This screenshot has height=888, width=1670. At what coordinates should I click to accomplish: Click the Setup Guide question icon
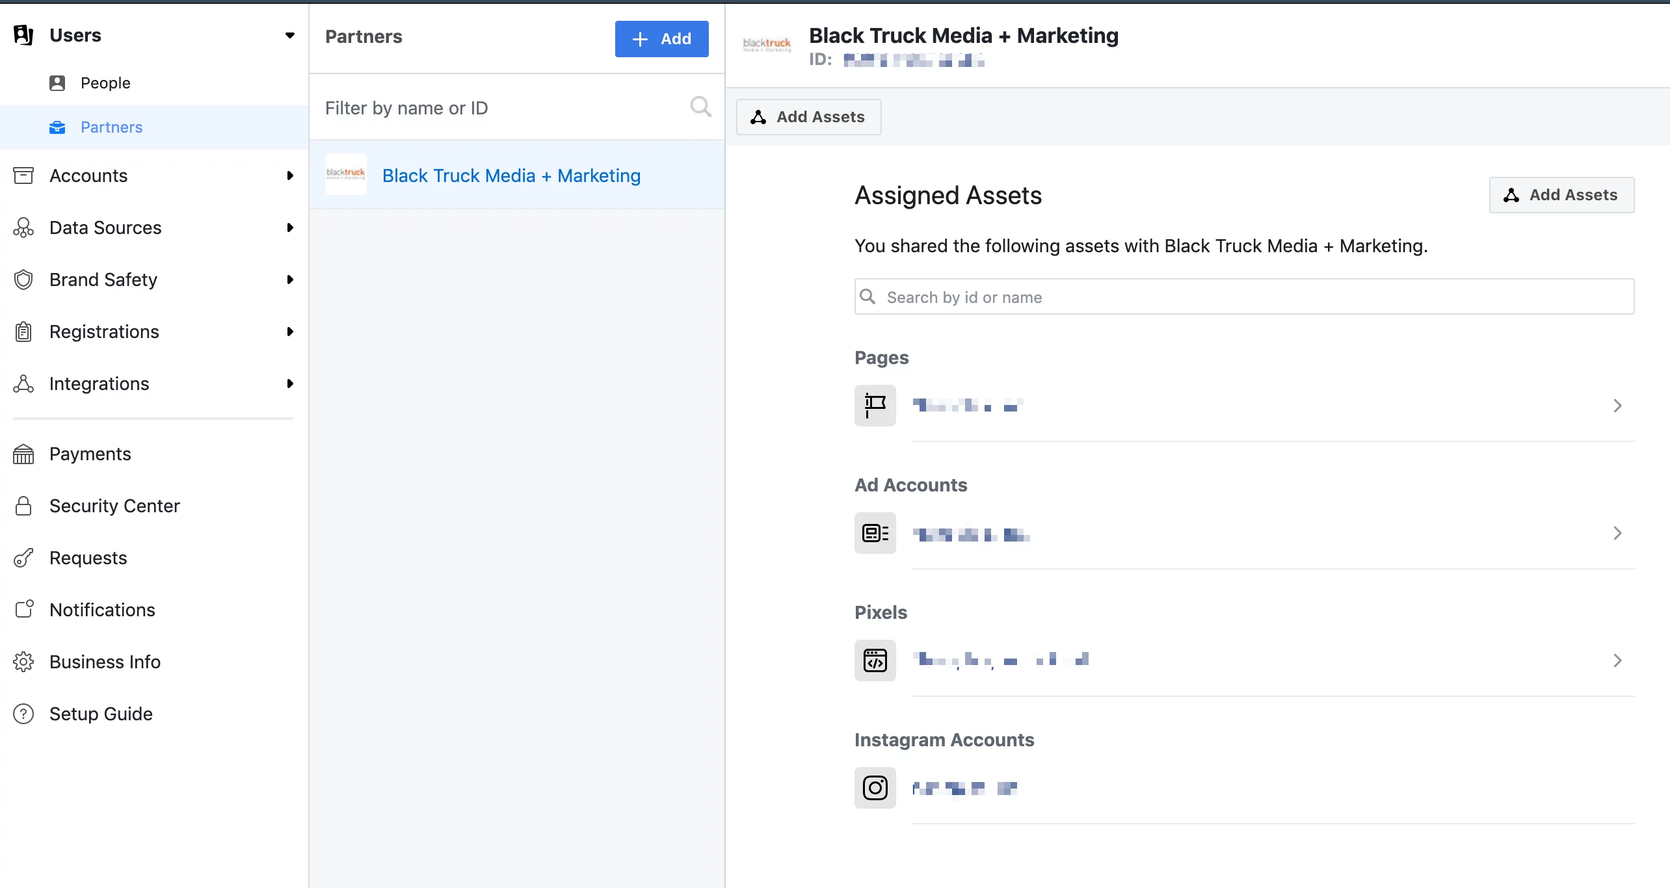pos(23,714)
